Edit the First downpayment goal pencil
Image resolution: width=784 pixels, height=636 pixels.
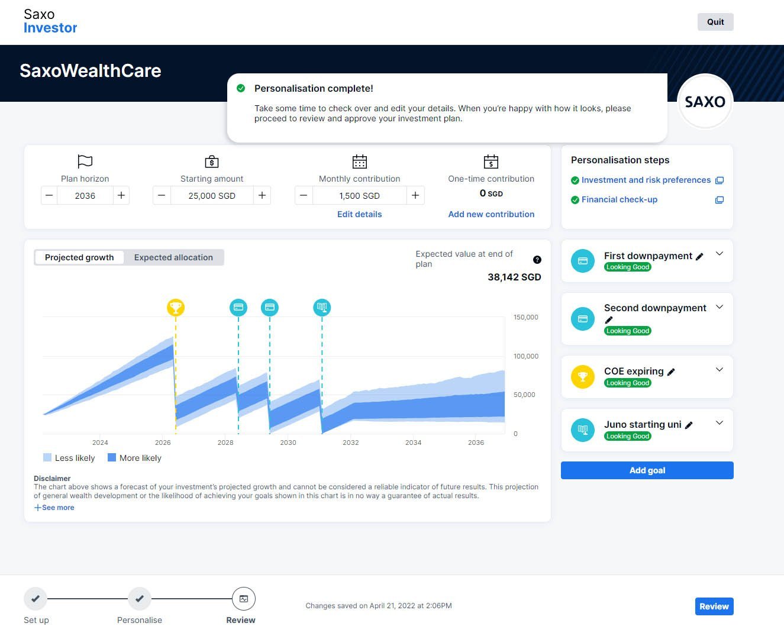[699, 256]
